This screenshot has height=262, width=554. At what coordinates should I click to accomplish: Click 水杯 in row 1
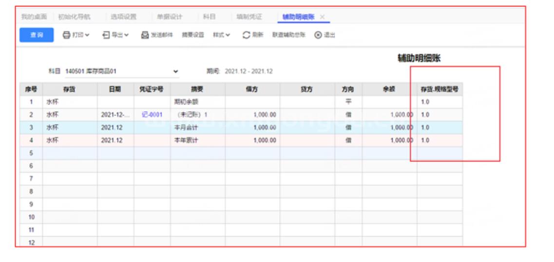52,102
